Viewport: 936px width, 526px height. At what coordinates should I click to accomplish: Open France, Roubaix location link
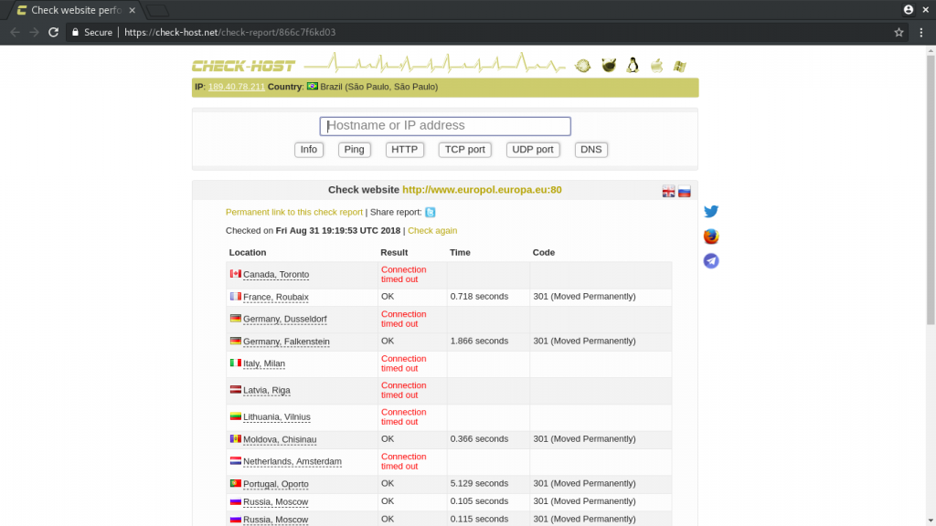(276, 297)
